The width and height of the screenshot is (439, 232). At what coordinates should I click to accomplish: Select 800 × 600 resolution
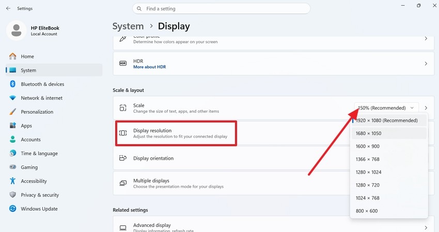[x=389, y=211]
